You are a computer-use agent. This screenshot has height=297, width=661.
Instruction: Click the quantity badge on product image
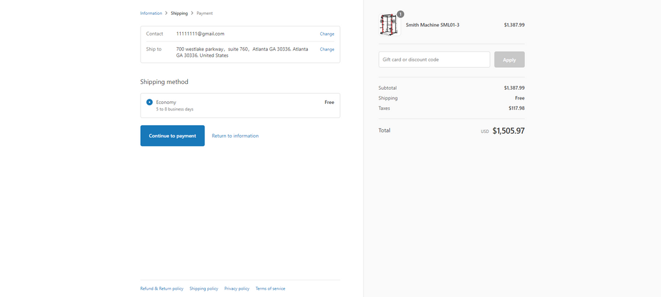click(400, 14)
